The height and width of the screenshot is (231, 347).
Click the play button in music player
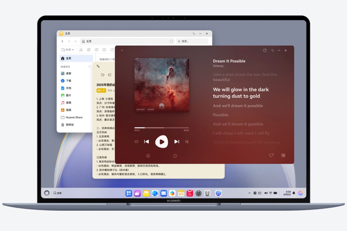(x=162, y=142)
